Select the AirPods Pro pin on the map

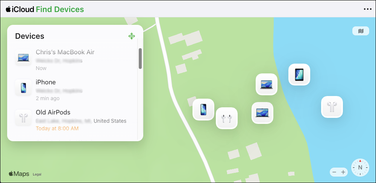227,118
